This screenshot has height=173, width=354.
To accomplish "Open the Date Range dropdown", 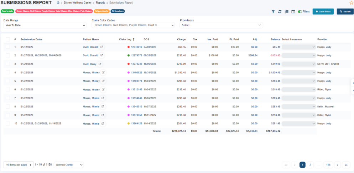I will [45, 25].
